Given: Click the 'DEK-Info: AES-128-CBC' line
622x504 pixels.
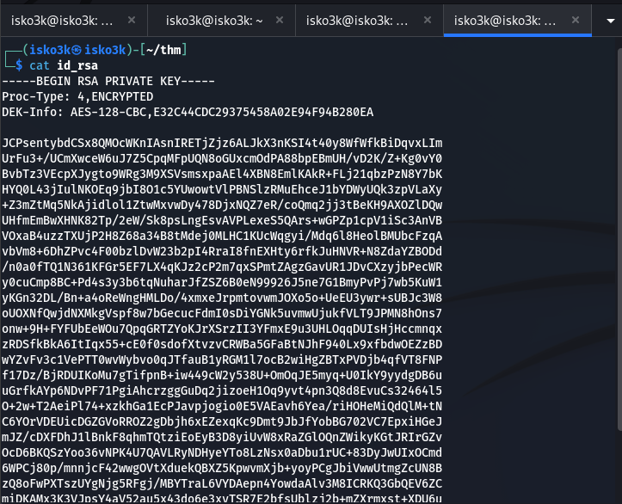Looking at the screenshot, I should pos(188,112).
